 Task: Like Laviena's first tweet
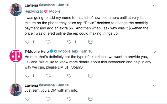click(x=69, y=42)
